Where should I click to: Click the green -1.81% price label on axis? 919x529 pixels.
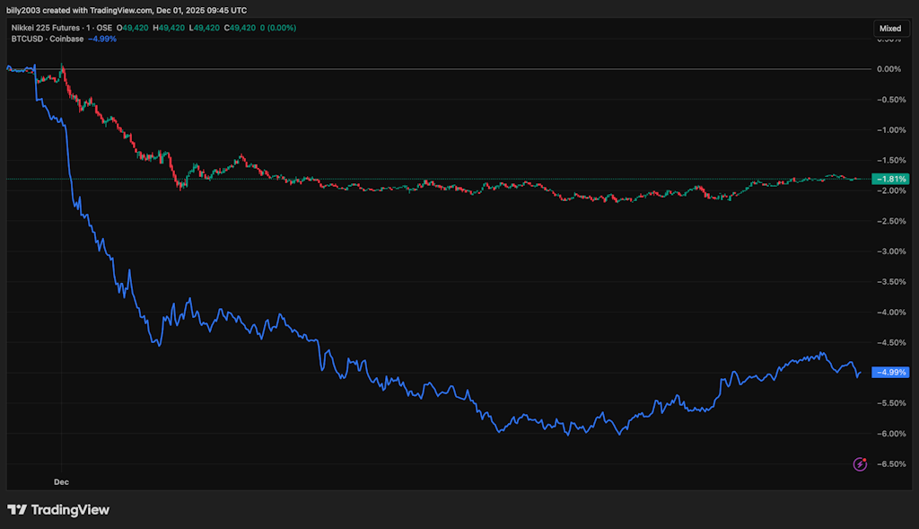891,179
